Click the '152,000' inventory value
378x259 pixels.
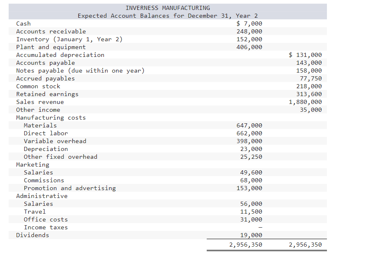(249, 39)
